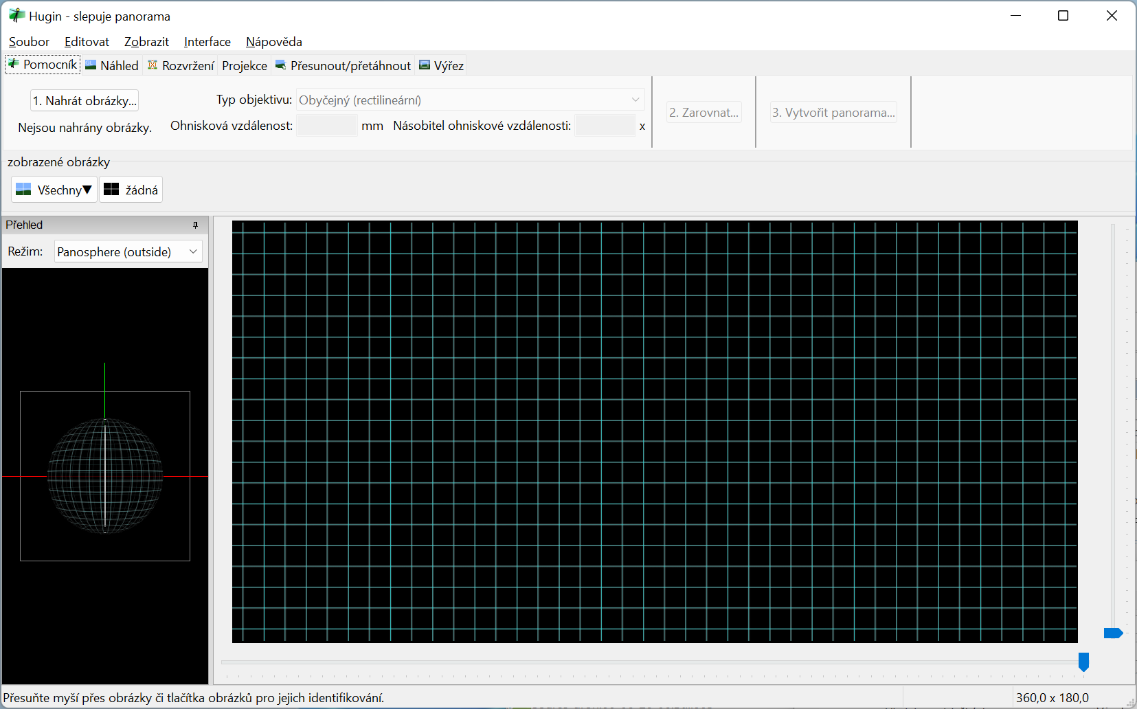1137x709 pixels.
Task: Click the Přesunout/přetáhnout tab icon
Action: pos(280,65)
